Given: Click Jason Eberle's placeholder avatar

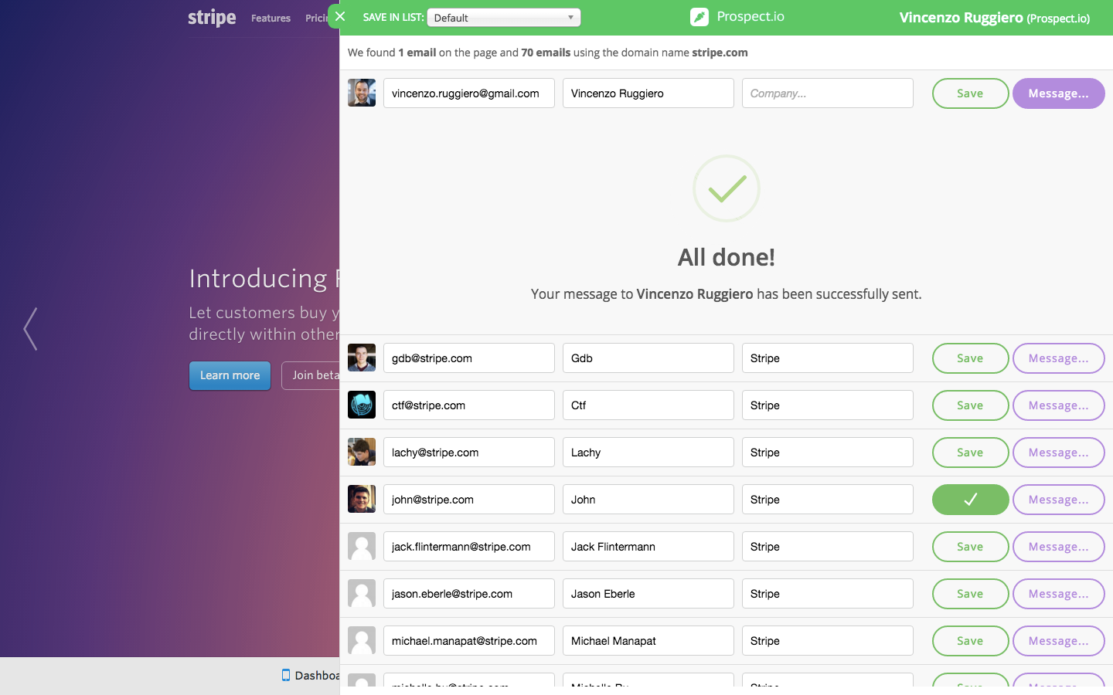Looking at the screenshot, I should (362, 593).
